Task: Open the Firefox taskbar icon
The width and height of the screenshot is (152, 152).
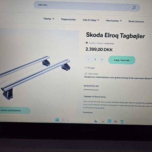Action: point(116,121)
